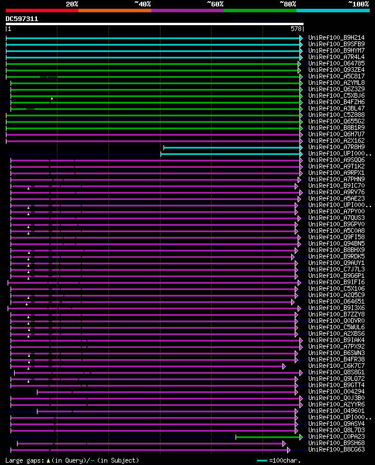Open the UniRef100_B9SFB9 hit label

coord(336,44)
